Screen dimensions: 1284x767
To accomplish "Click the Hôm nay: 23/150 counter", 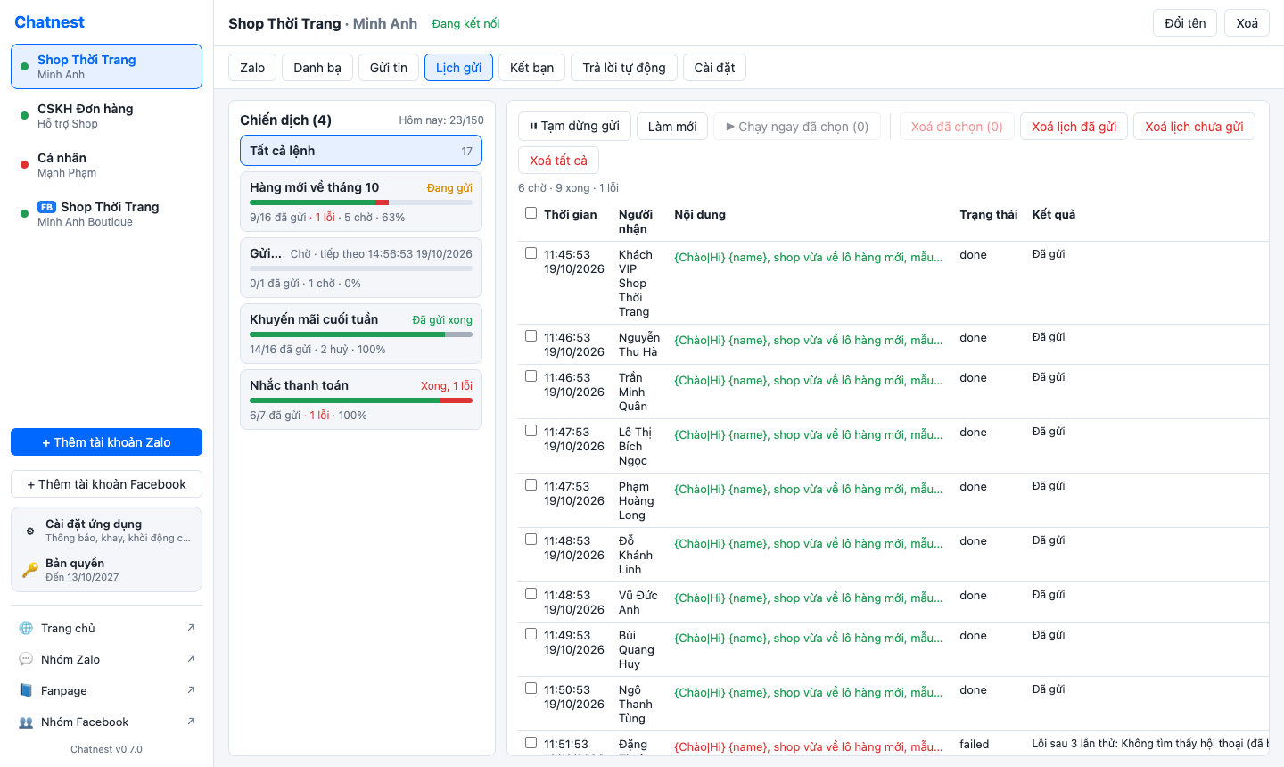I will click(x=441, y=120).
